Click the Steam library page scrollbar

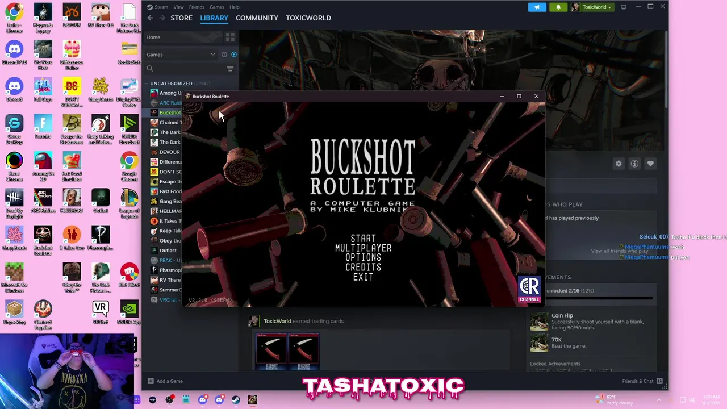[666, 68]
